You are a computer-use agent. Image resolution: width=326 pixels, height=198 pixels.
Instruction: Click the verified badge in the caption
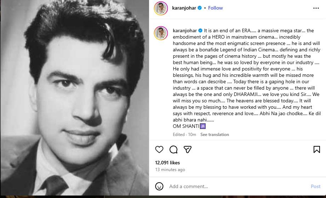point(200,31)
